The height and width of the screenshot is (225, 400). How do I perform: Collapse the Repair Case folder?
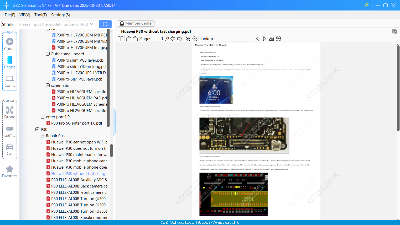43,136
